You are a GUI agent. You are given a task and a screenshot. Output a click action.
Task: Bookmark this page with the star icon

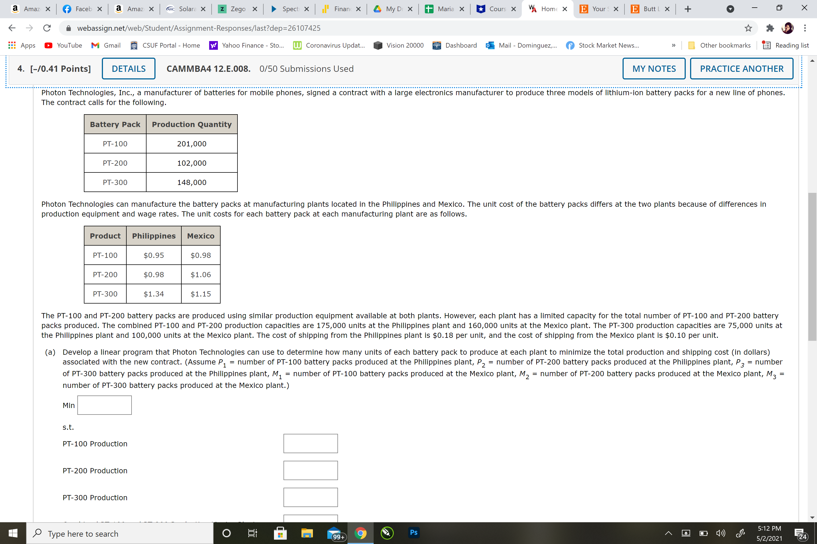click(x=748, y=28)
